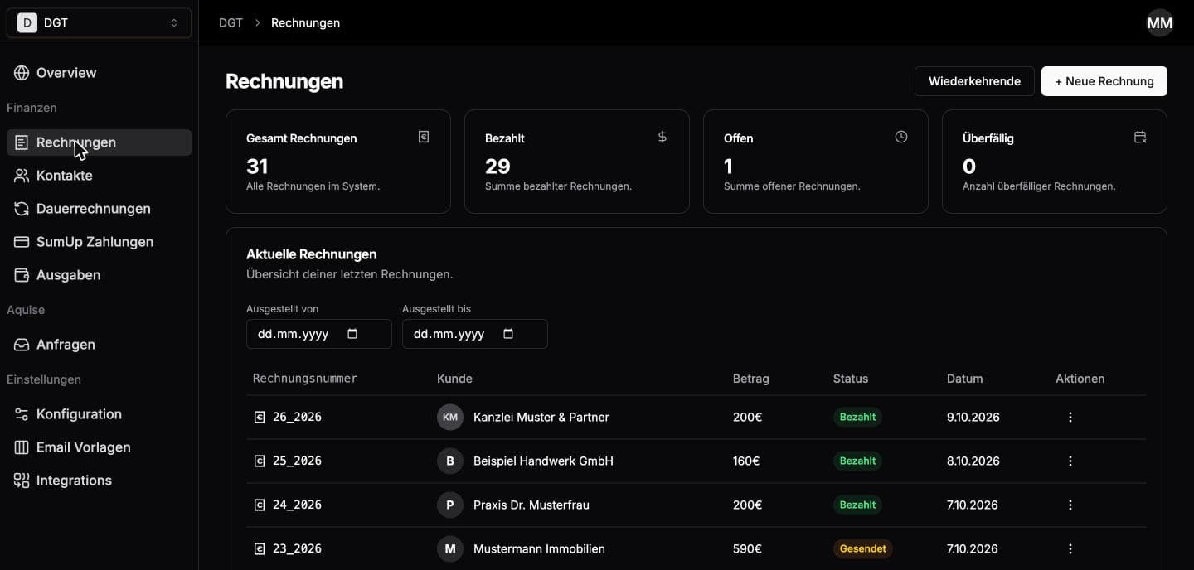1194x570 pixels.
Task: Open actions menu for invoice 24_2026
Action: 1070,505
